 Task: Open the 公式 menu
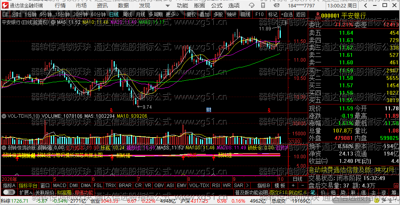tap(217, 5)
